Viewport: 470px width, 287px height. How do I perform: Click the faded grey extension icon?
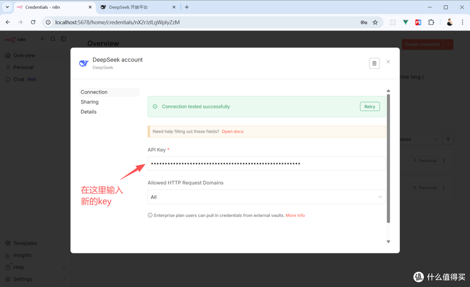393,22
